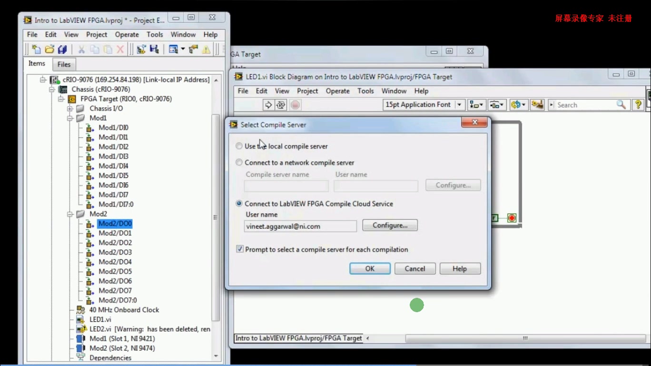Viewport: 651px width, 366px height.
Task: Click the red Abort Execution icon
Action: [295, 105]
